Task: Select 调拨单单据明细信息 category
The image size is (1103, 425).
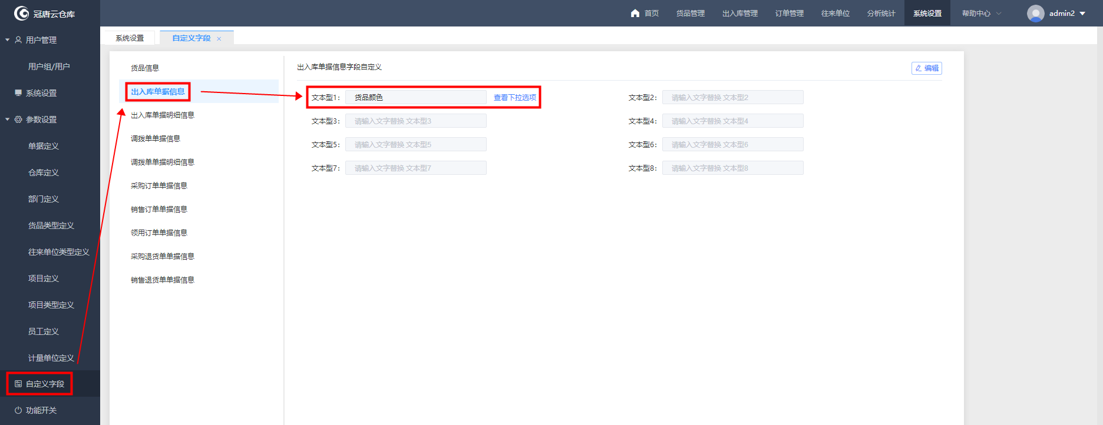Action: (163, 162)
